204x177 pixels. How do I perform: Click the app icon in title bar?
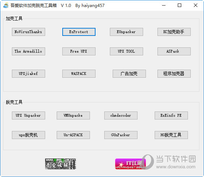pyautogui.click(x=6, y=5)
